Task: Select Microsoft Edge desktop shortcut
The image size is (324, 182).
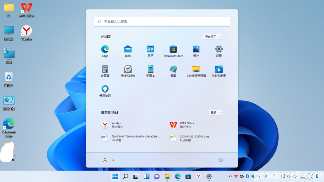Action: 9,128
